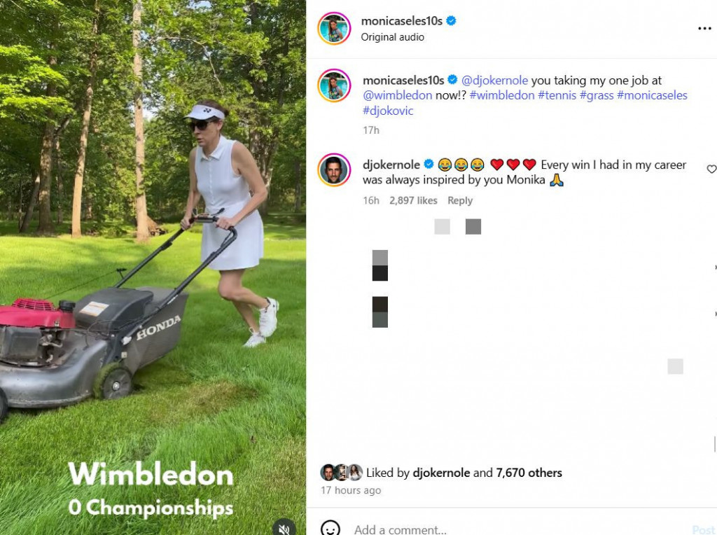Reply to djokernole's comment

click(x=459, y=200)
